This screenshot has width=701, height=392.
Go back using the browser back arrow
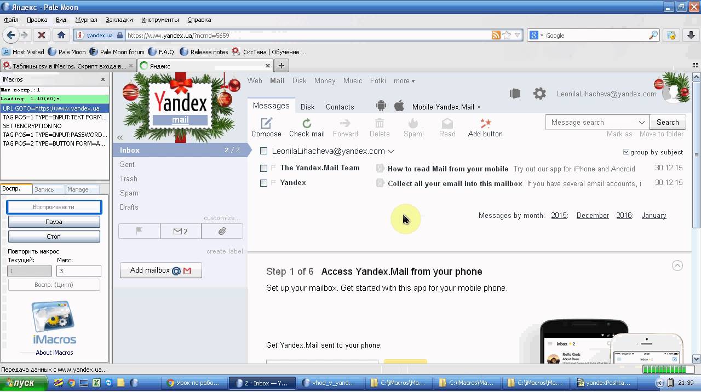coord(10,35)
